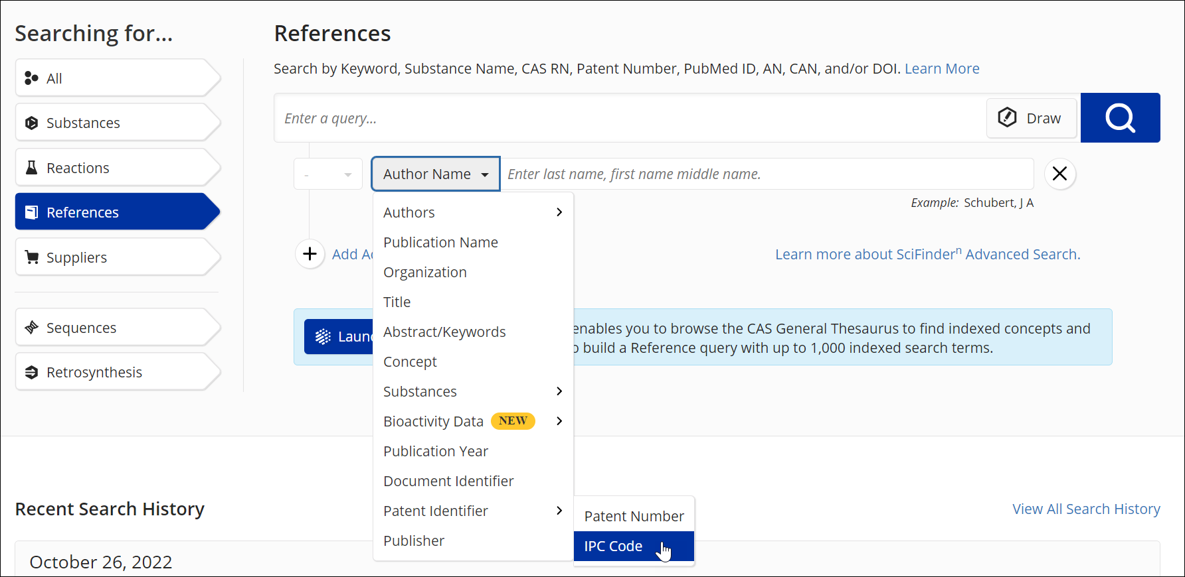This screenshot has height=577, width=1185.
Task: Choose Publisher from the field menu
Action: coord(473,541)
